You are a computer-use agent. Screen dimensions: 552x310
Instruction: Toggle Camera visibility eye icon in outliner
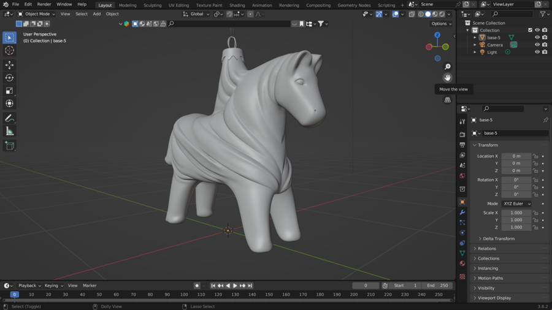click(537, 45)
